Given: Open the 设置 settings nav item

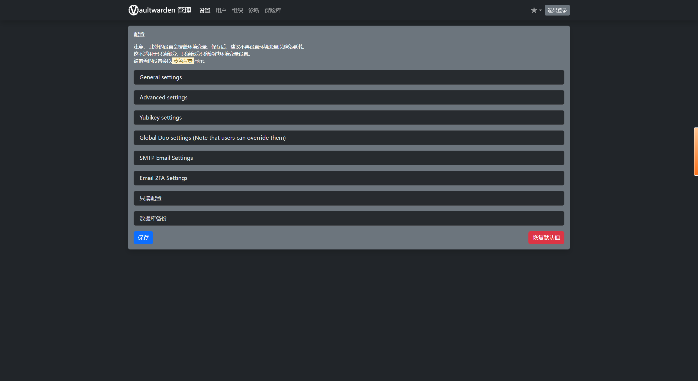Looking at the screenshot, I should click(x=204, y=10).
